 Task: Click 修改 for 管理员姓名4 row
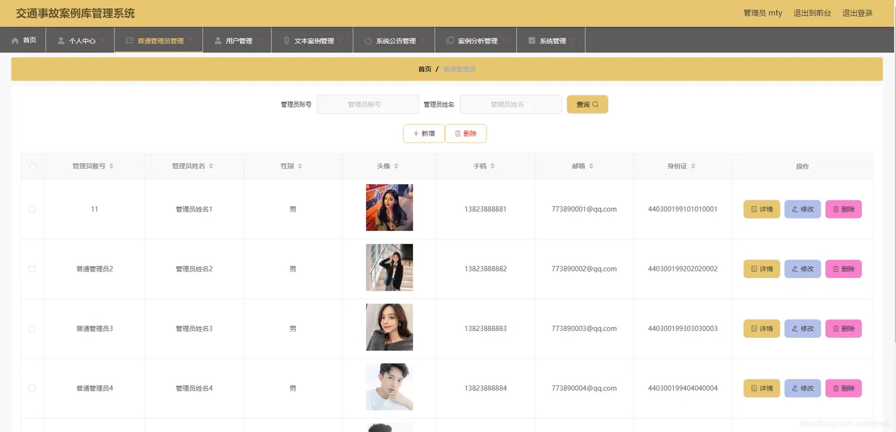point(803,388)
